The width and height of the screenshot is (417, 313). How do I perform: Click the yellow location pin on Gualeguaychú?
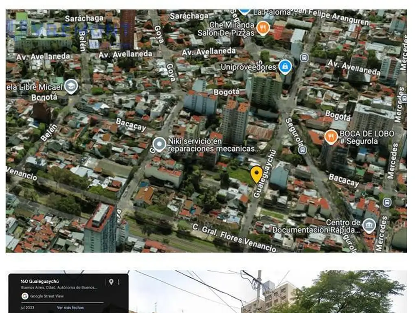point(256,174)
